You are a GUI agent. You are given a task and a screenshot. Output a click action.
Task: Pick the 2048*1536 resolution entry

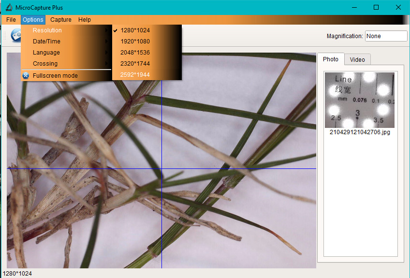click(135, 52)
